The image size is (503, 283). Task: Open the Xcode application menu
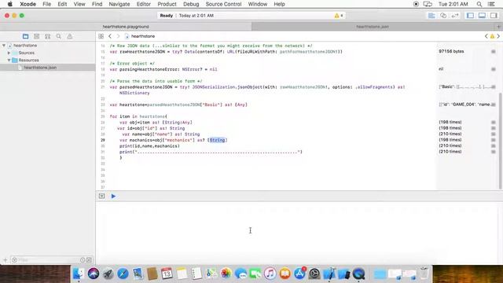pyautogui.click(x=28, y=4)
